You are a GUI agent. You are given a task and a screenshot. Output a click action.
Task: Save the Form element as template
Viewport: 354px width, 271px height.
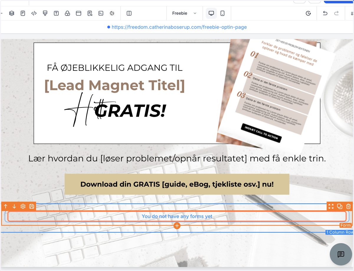click(32, 206)
